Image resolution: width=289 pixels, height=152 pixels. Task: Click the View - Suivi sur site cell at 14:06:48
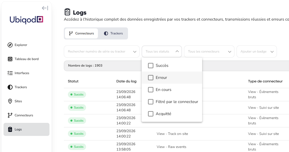tap(263, 108)
